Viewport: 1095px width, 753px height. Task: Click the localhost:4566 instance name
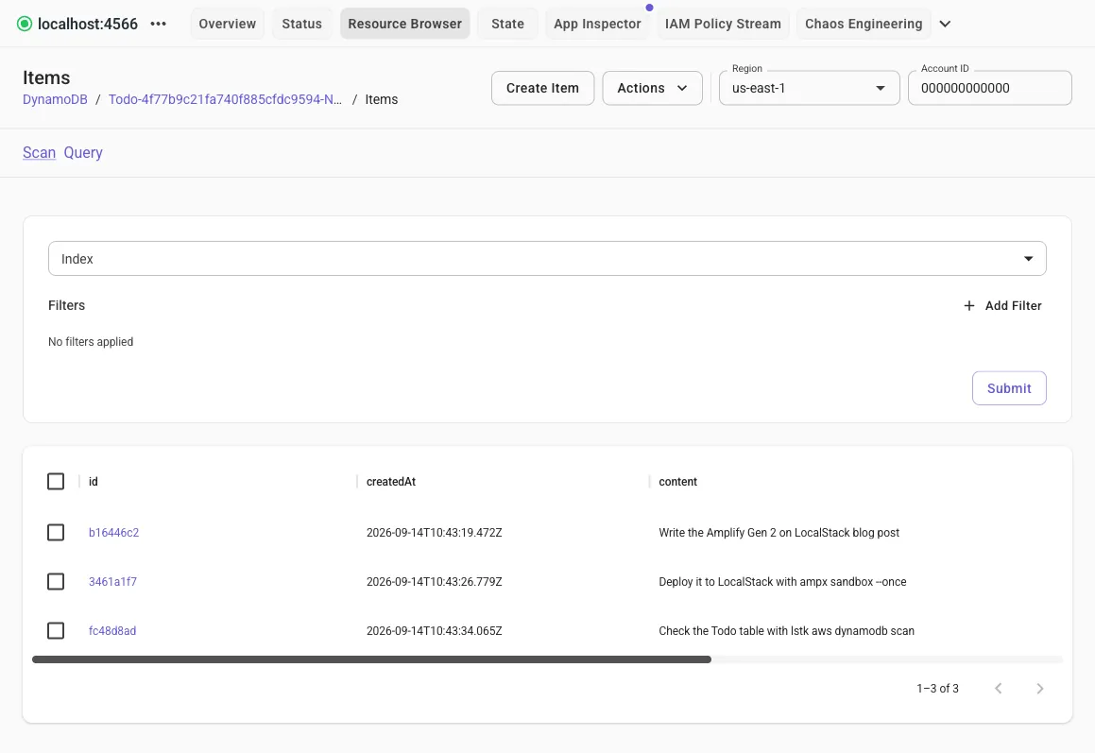click(x=88, y=24)
